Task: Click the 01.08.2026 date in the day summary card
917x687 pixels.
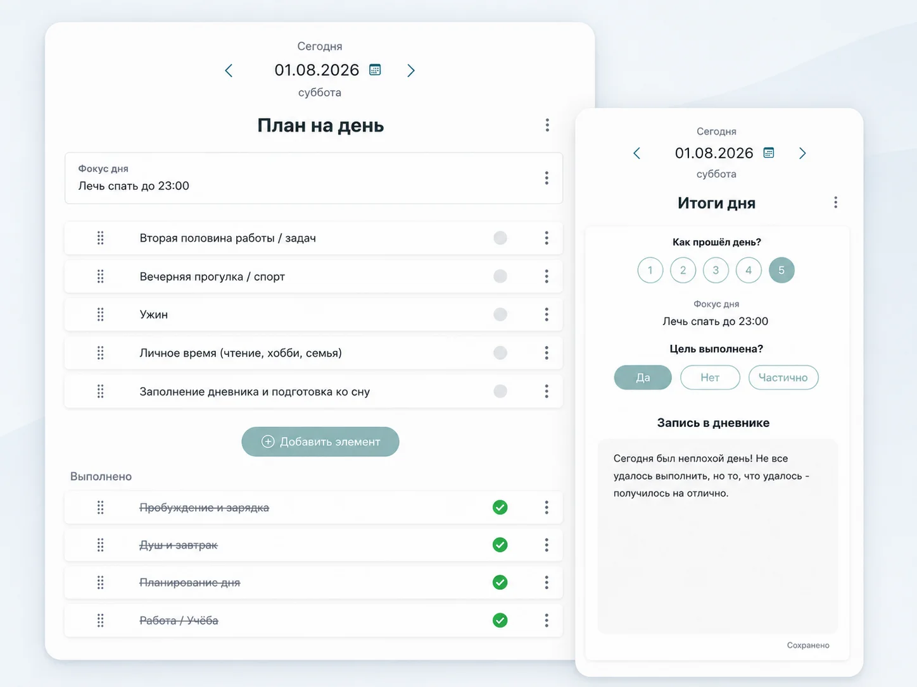Action: point(714,153)
